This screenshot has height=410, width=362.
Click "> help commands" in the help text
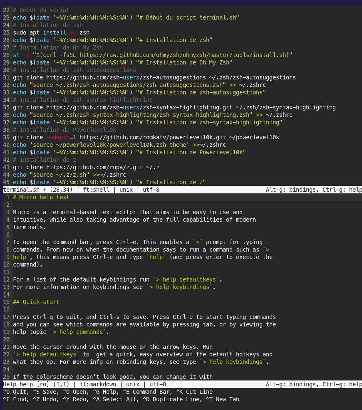click(79, 332)
